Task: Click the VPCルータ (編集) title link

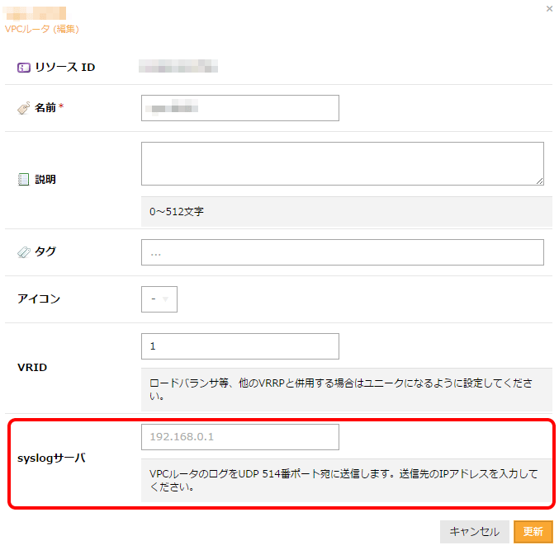Action: pos(42,29)
